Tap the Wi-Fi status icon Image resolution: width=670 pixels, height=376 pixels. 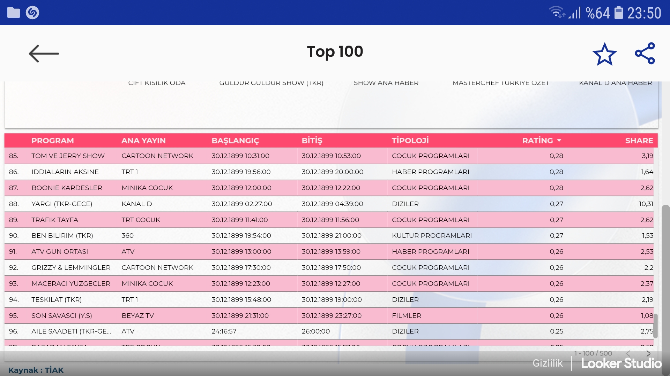[557, 13]
